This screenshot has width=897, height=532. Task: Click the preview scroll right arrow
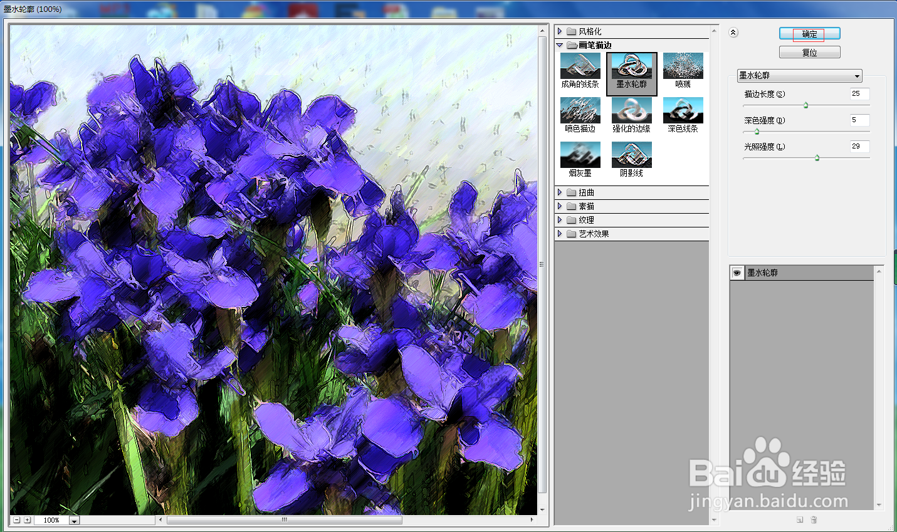click(532, 520)
